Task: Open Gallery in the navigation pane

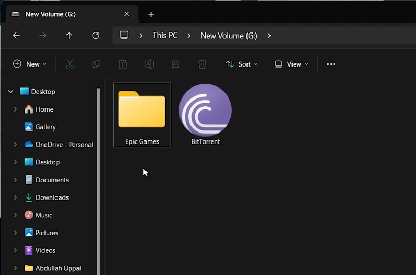Action: [x=40, y=127]
